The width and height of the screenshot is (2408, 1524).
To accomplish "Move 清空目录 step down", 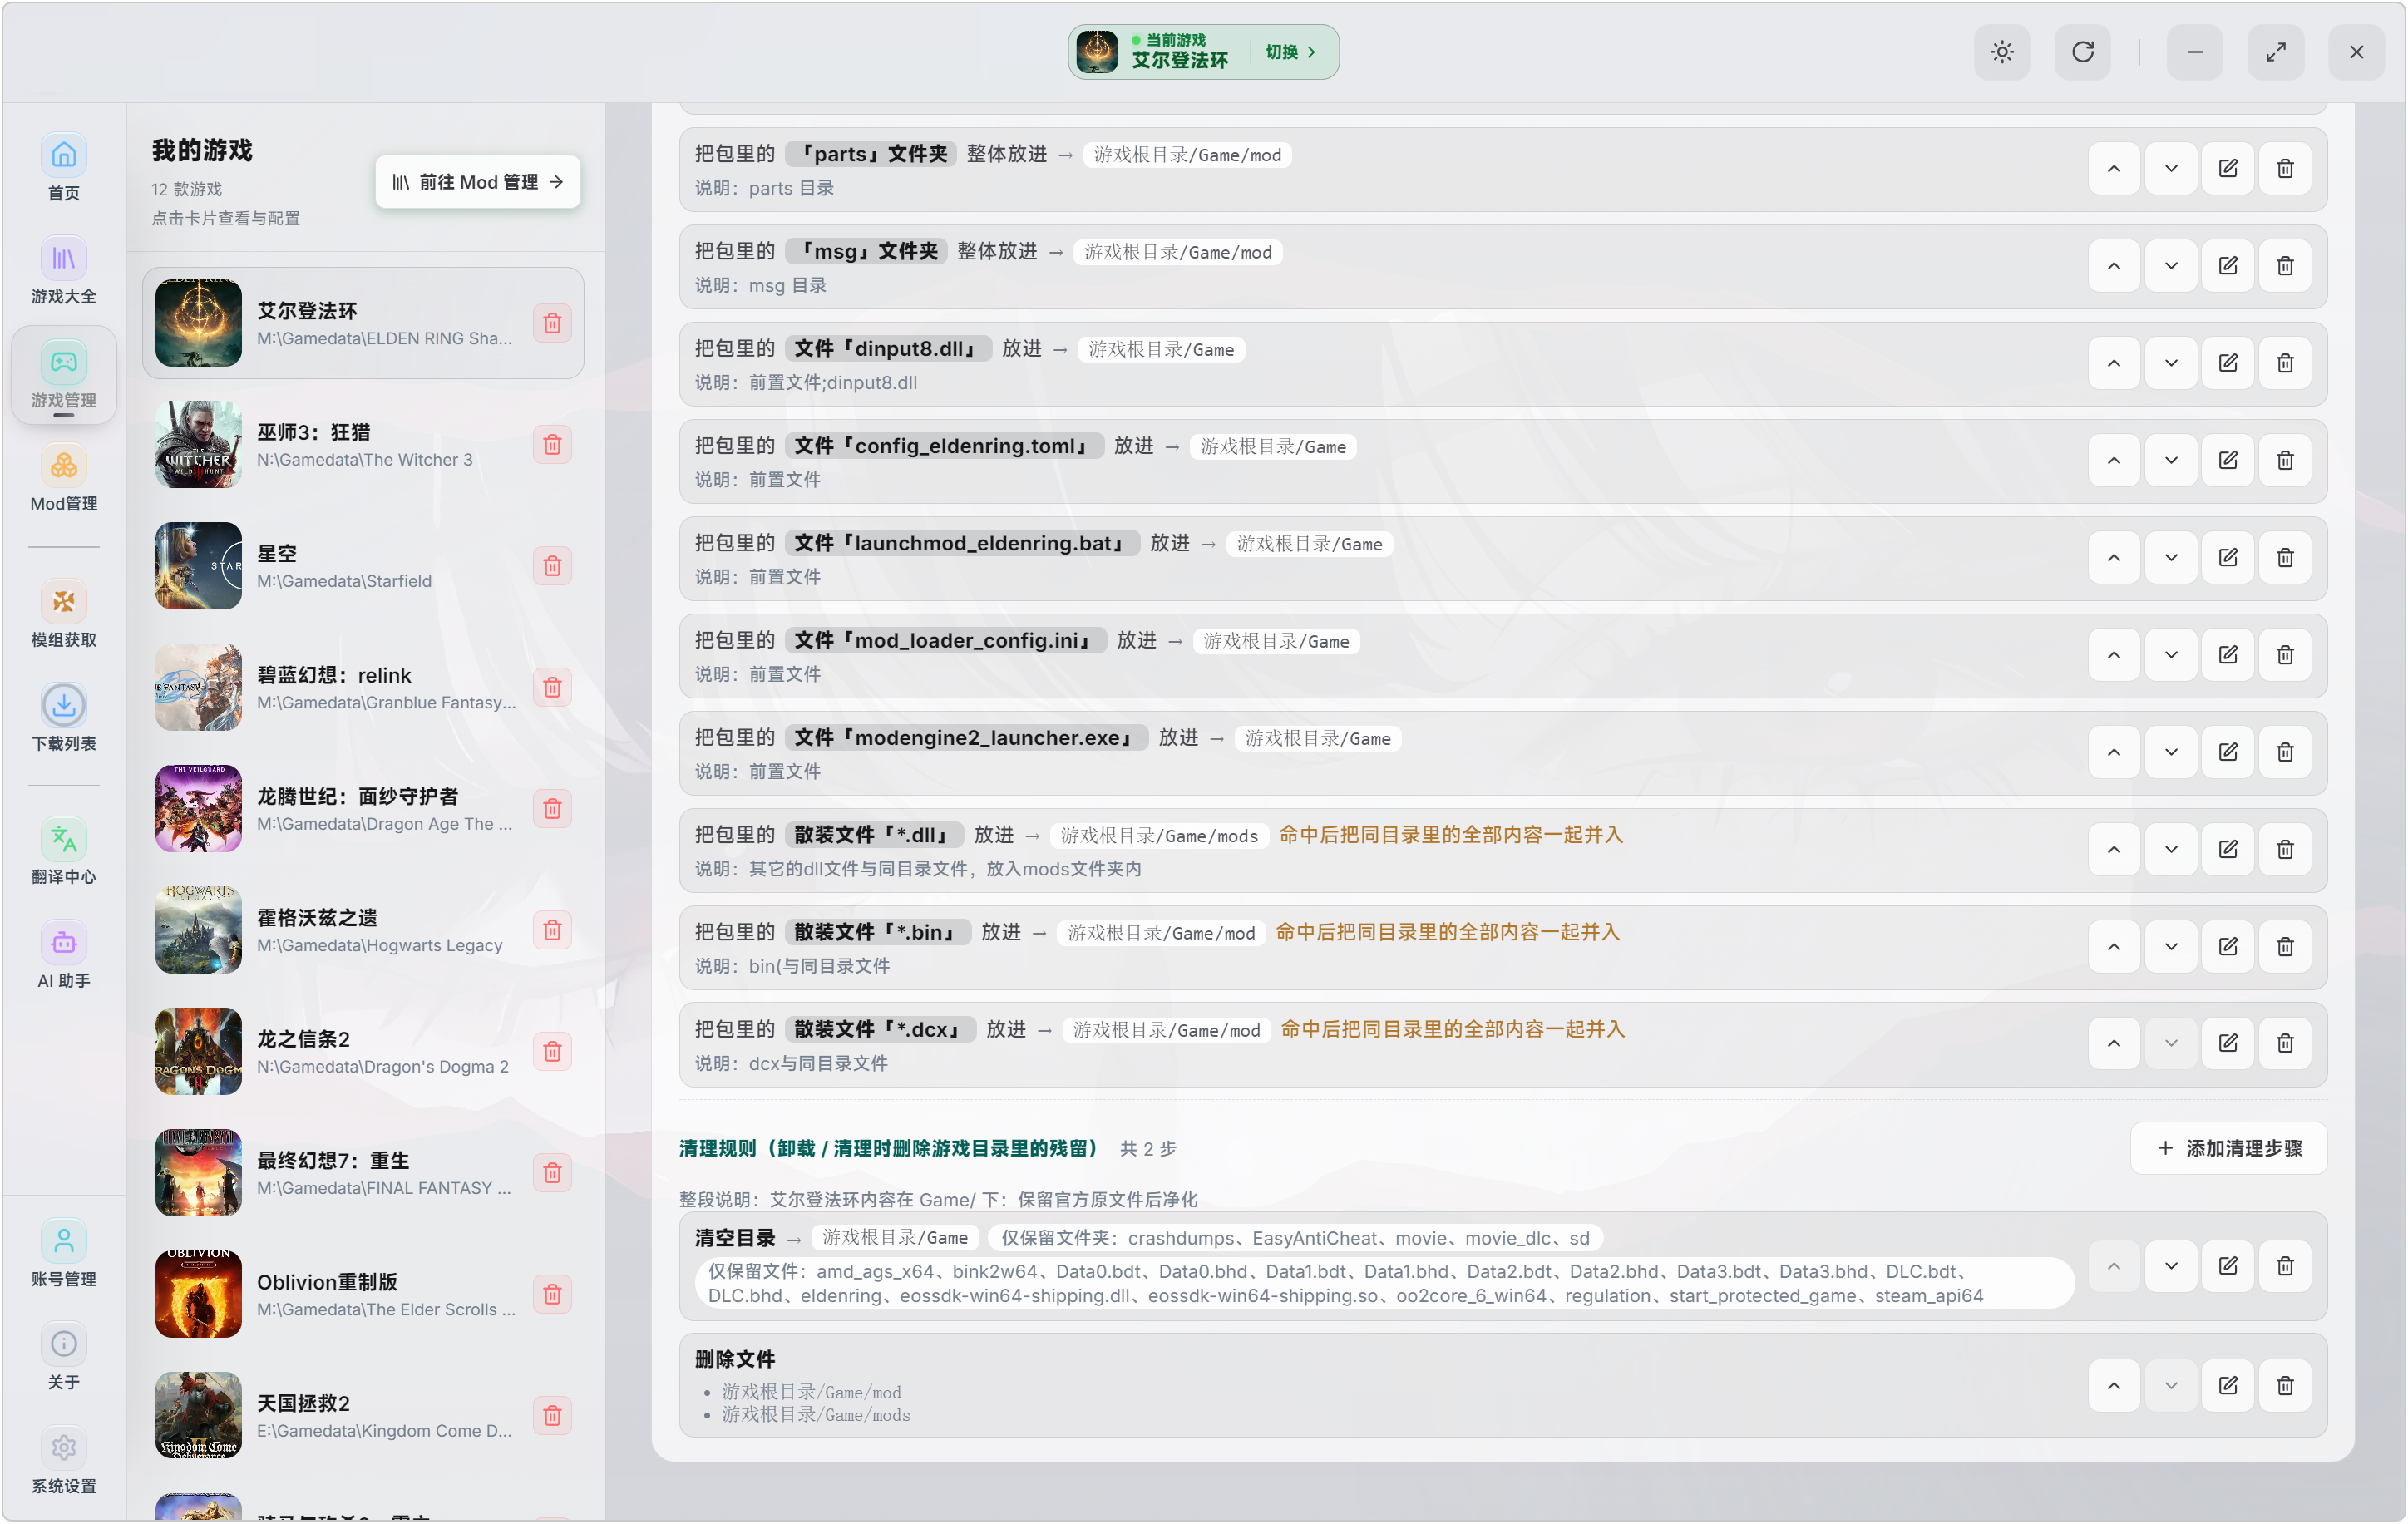I will pos(2171,1266).
